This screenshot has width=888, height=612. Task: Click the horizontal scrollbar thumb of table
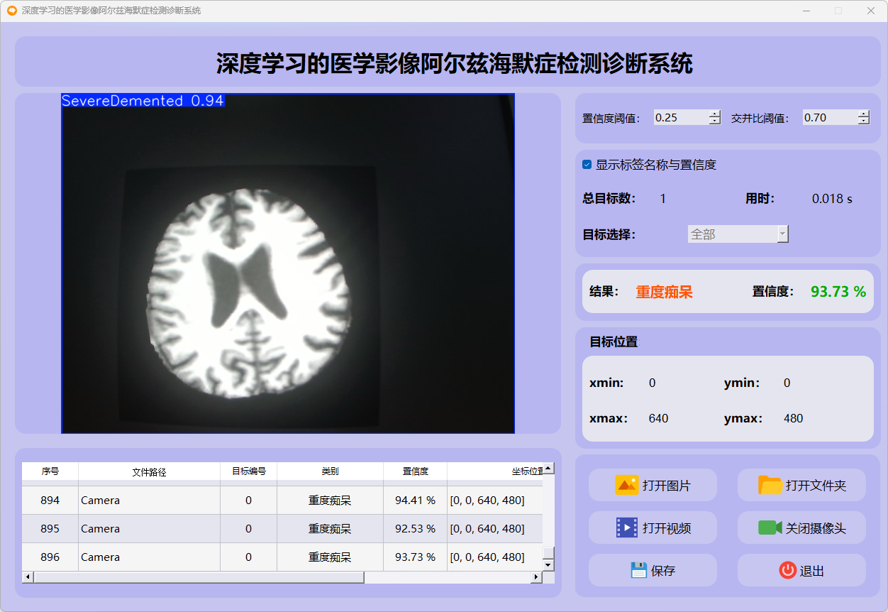tap(199, 577)
